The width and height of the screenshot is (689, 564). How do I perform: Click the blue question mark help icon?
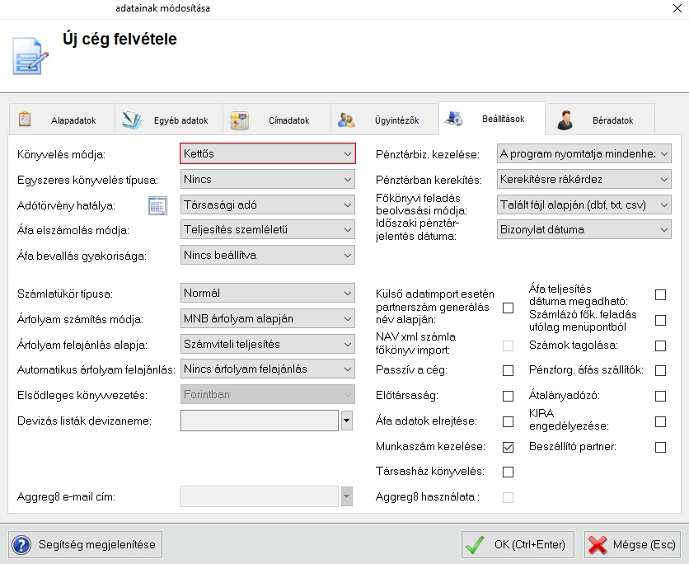(x=22, y=545)
